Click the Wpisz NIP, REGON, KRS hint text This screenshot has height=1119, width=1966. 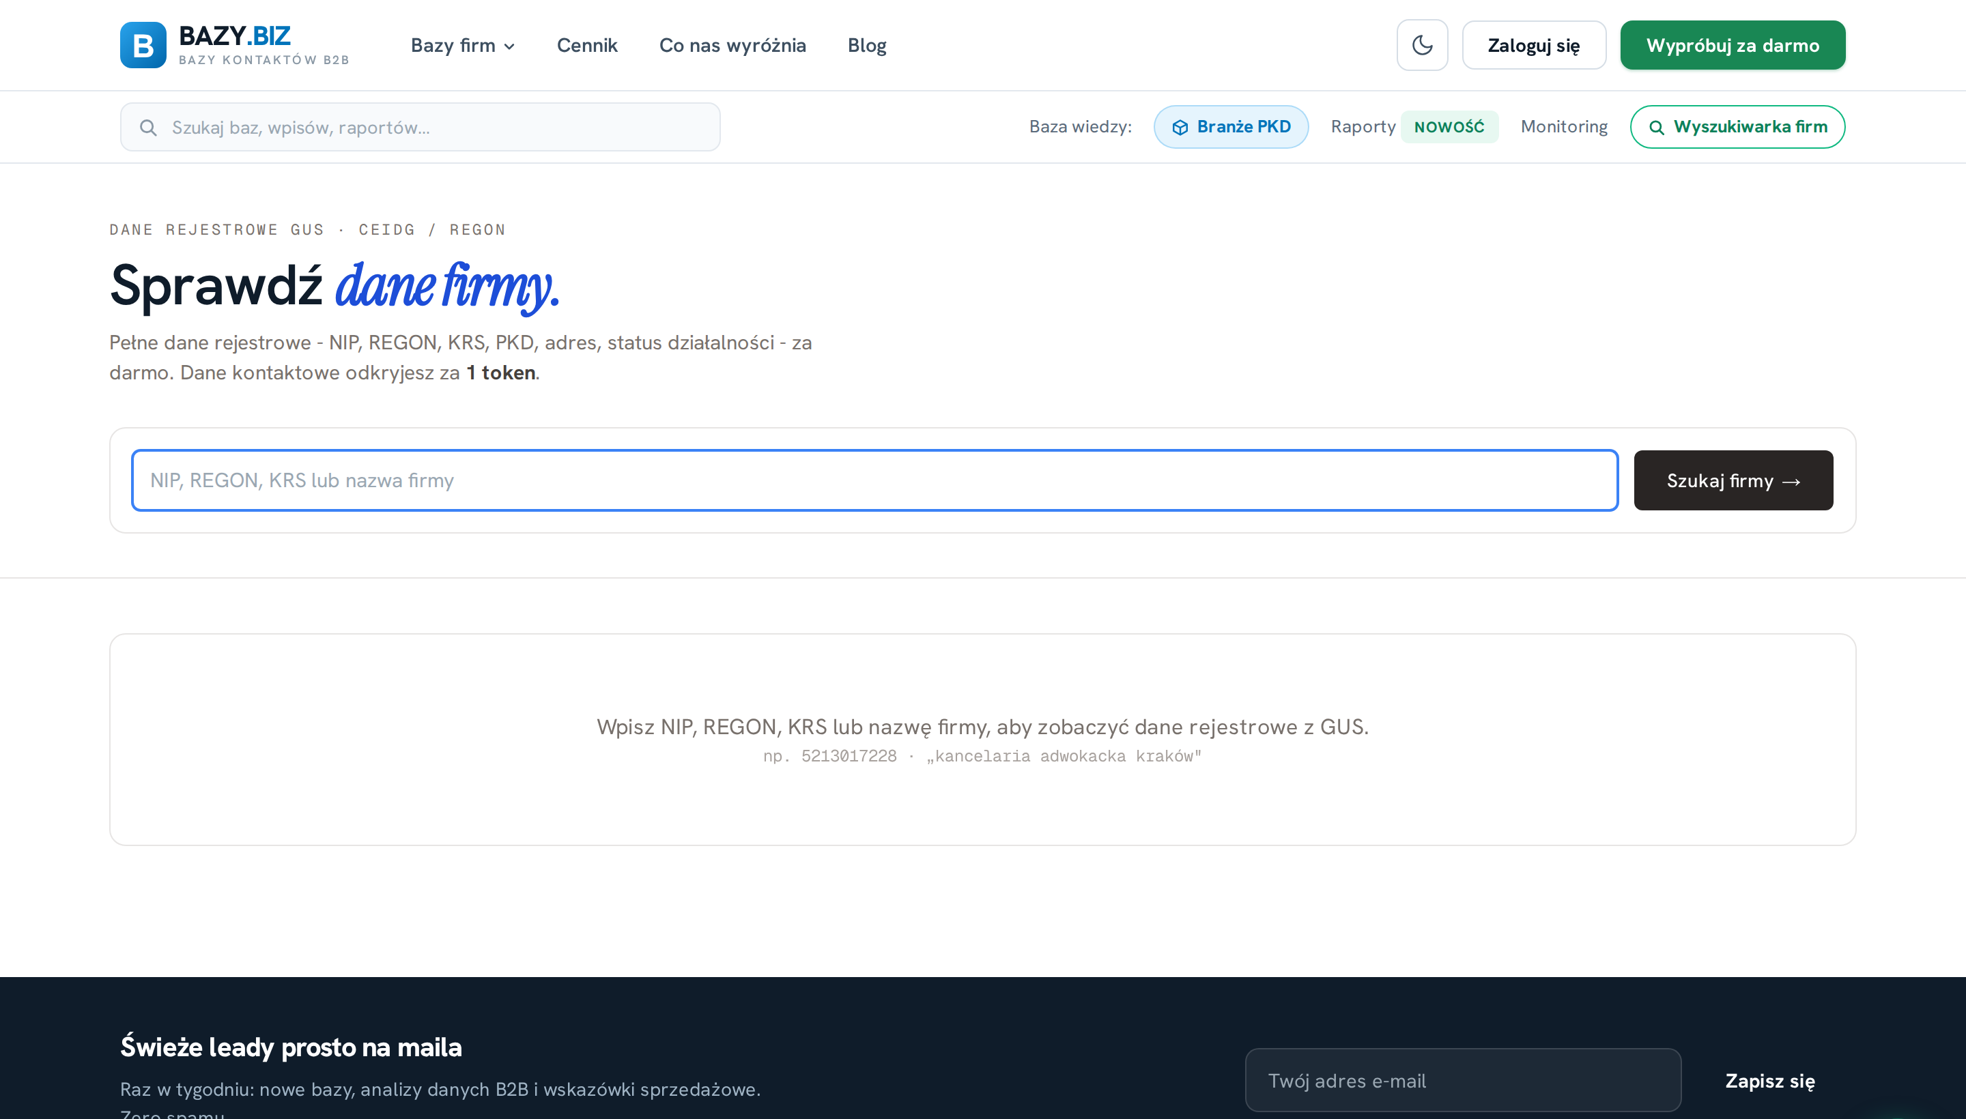pos(982,726)
